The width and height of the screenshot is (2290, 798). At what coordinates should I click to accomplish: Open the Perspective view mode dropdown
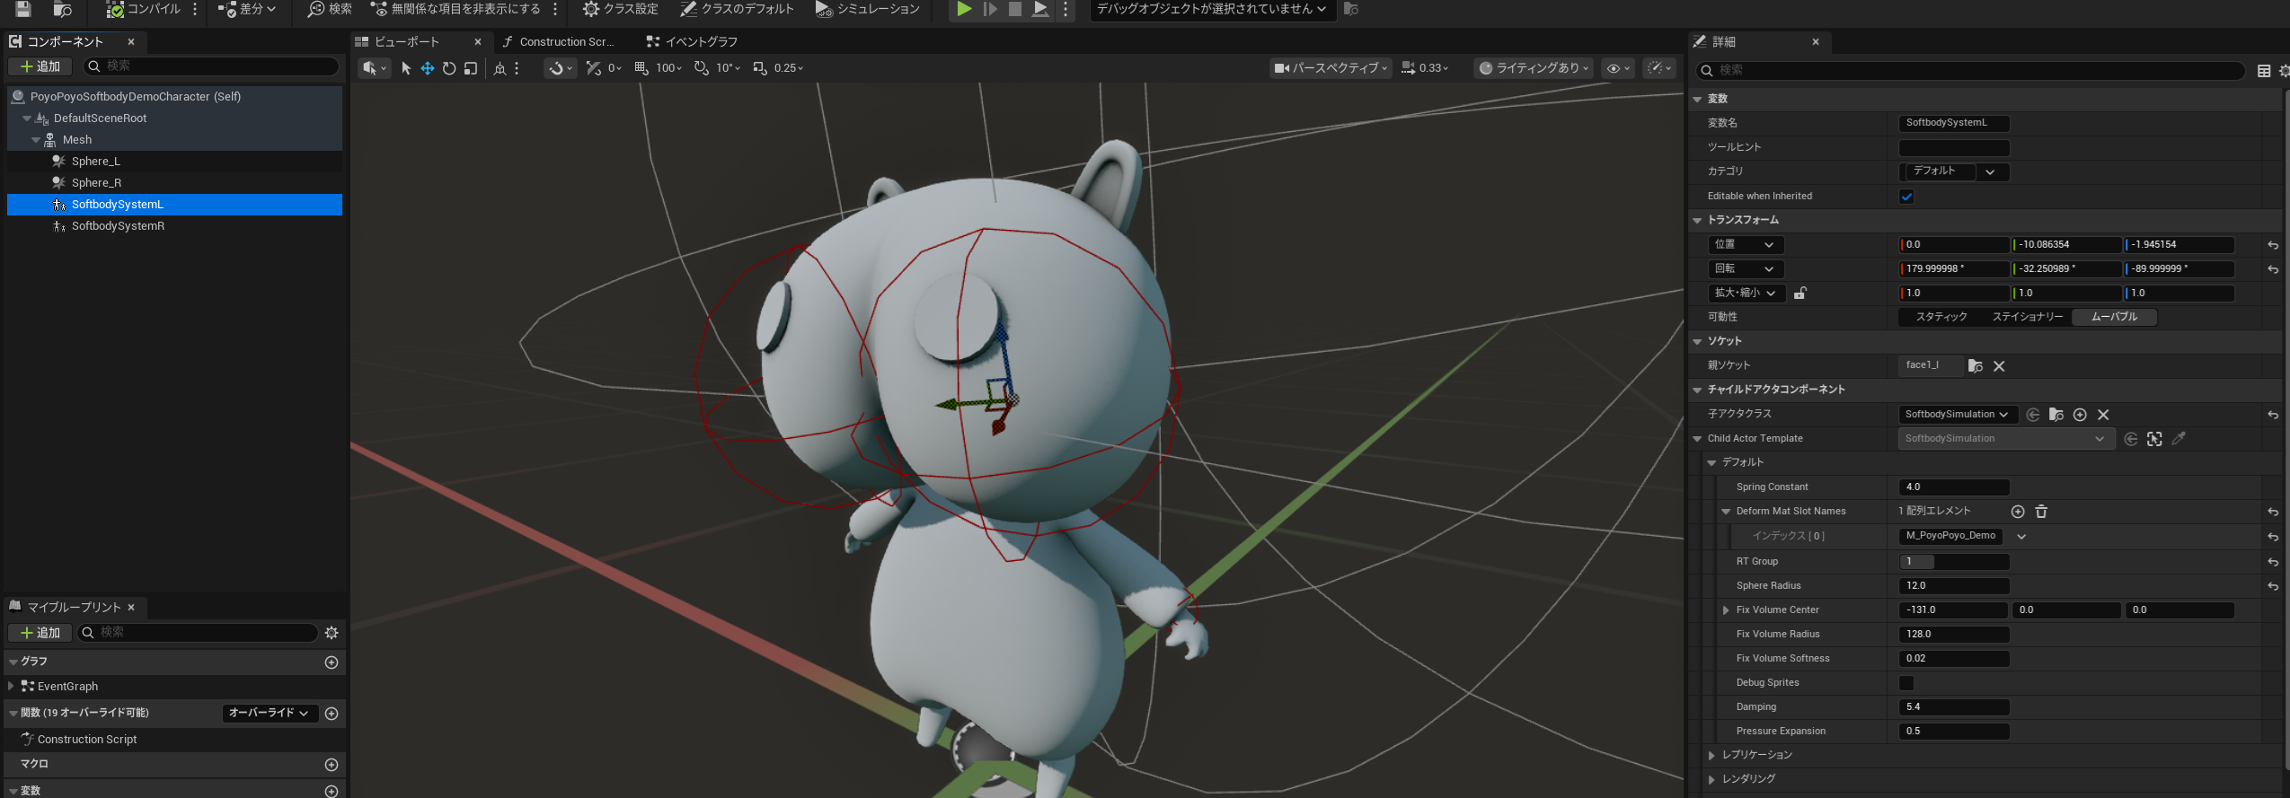click(1331, 68)
